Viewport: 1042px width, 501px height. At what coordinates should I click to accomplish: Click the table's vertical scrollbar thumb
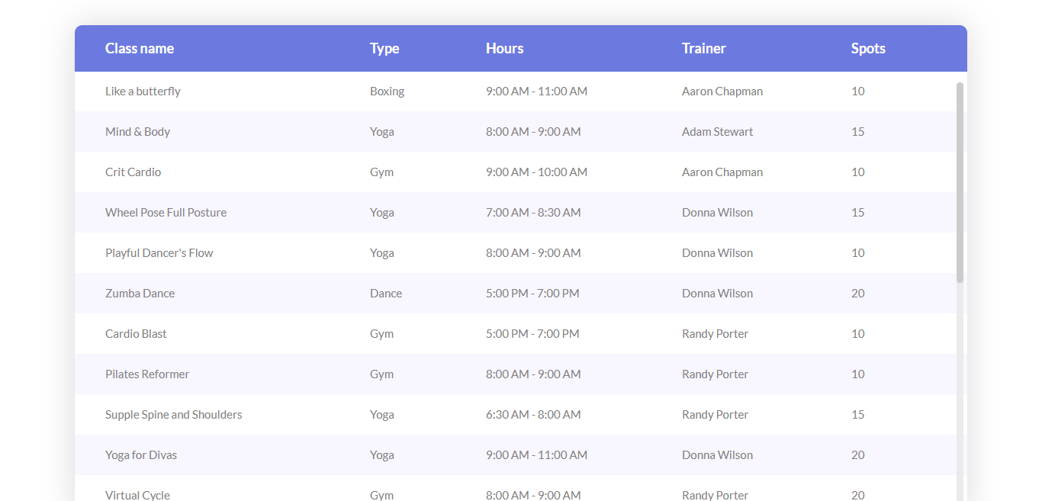960,183
